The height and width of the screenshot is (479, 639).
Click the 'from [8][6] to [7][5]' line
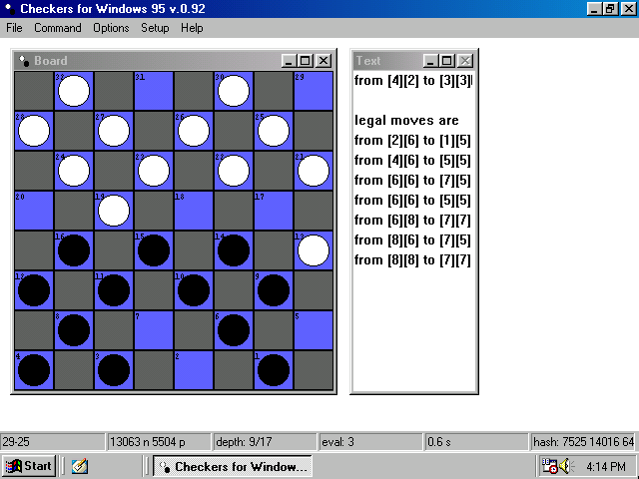click(x=412, y=240)
